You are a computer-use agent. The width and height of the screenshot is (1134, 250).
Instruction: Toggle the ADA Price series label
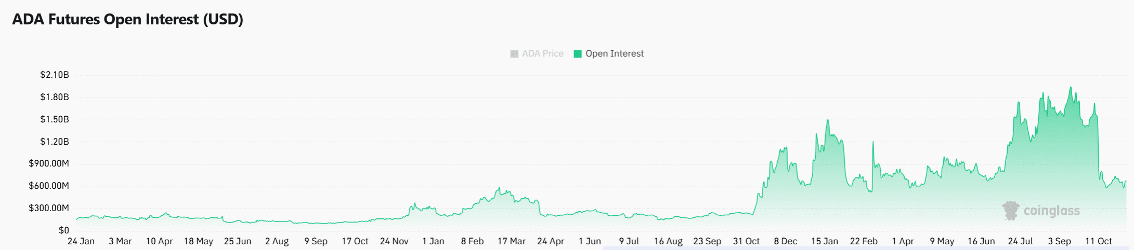pyautogui.click(x=542, y=54)
